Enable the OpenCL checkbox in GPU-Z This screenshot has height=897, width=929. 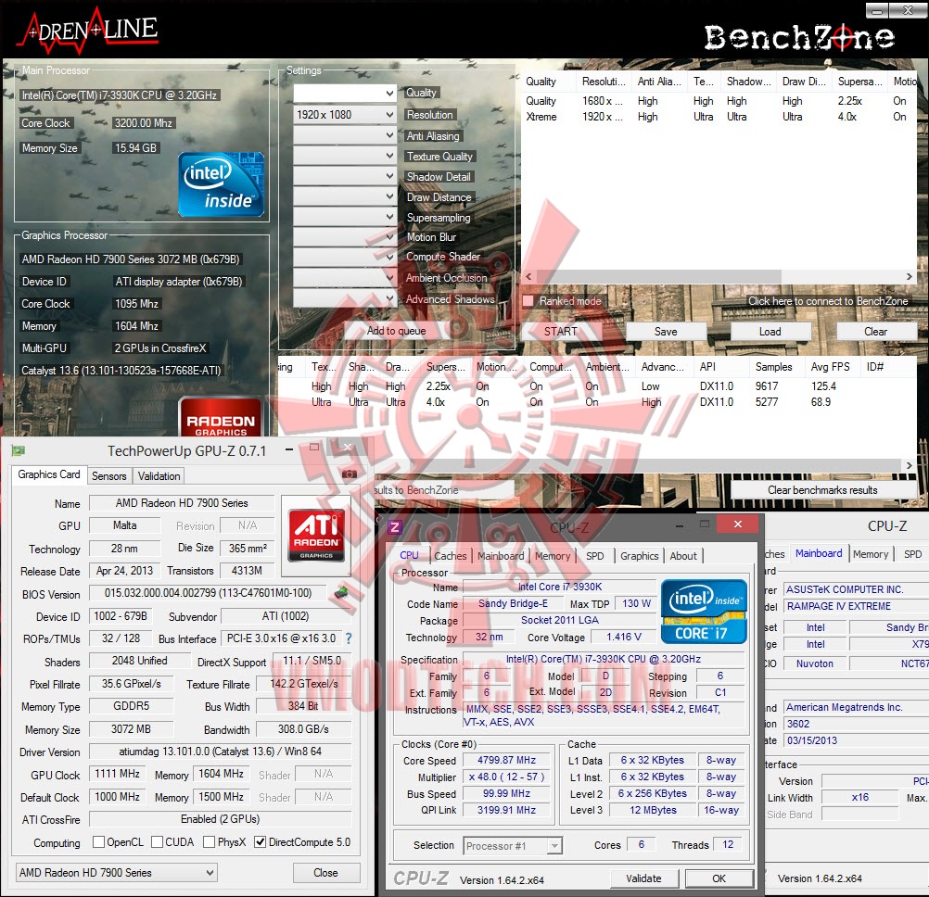[99, 841]
